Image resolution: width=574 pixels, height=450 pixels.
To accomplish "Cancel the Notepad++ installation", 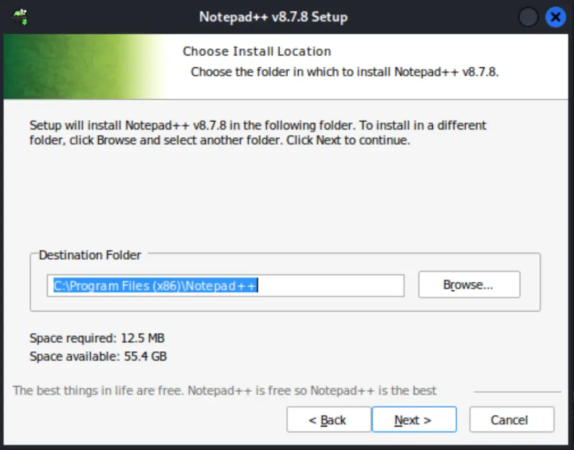I will point(511,419).
